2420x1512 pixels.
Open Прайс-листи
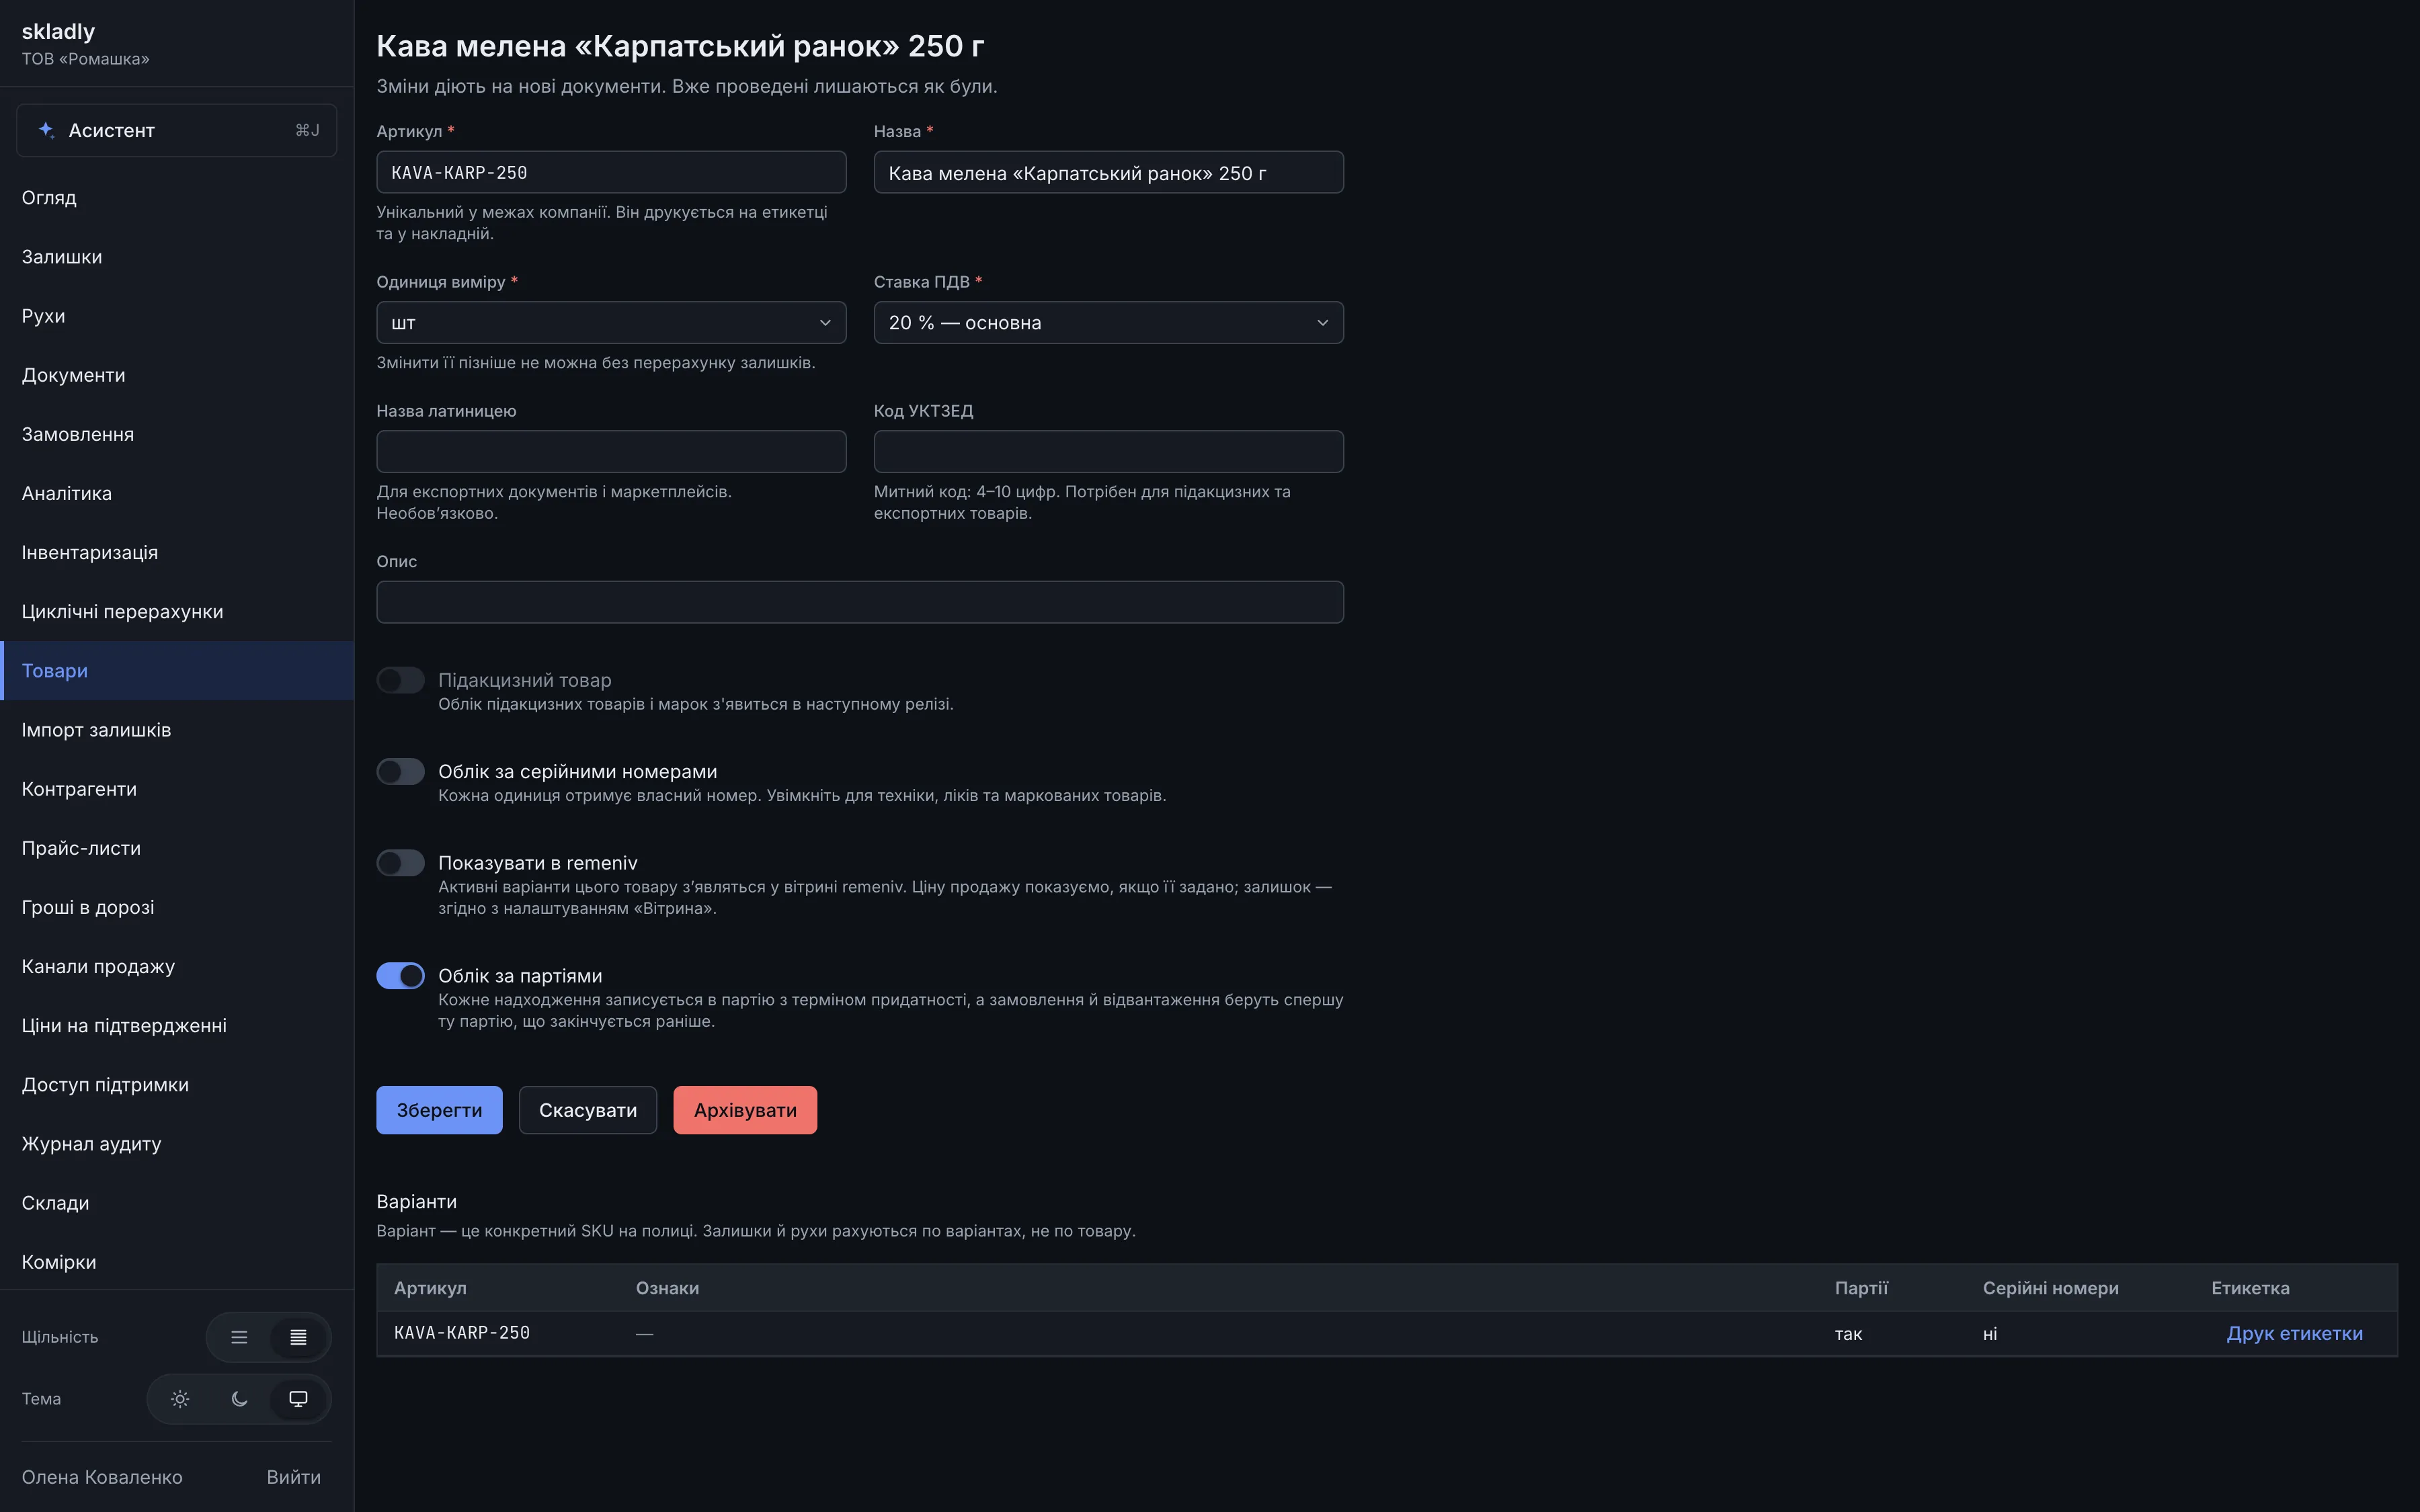(177, 848)
